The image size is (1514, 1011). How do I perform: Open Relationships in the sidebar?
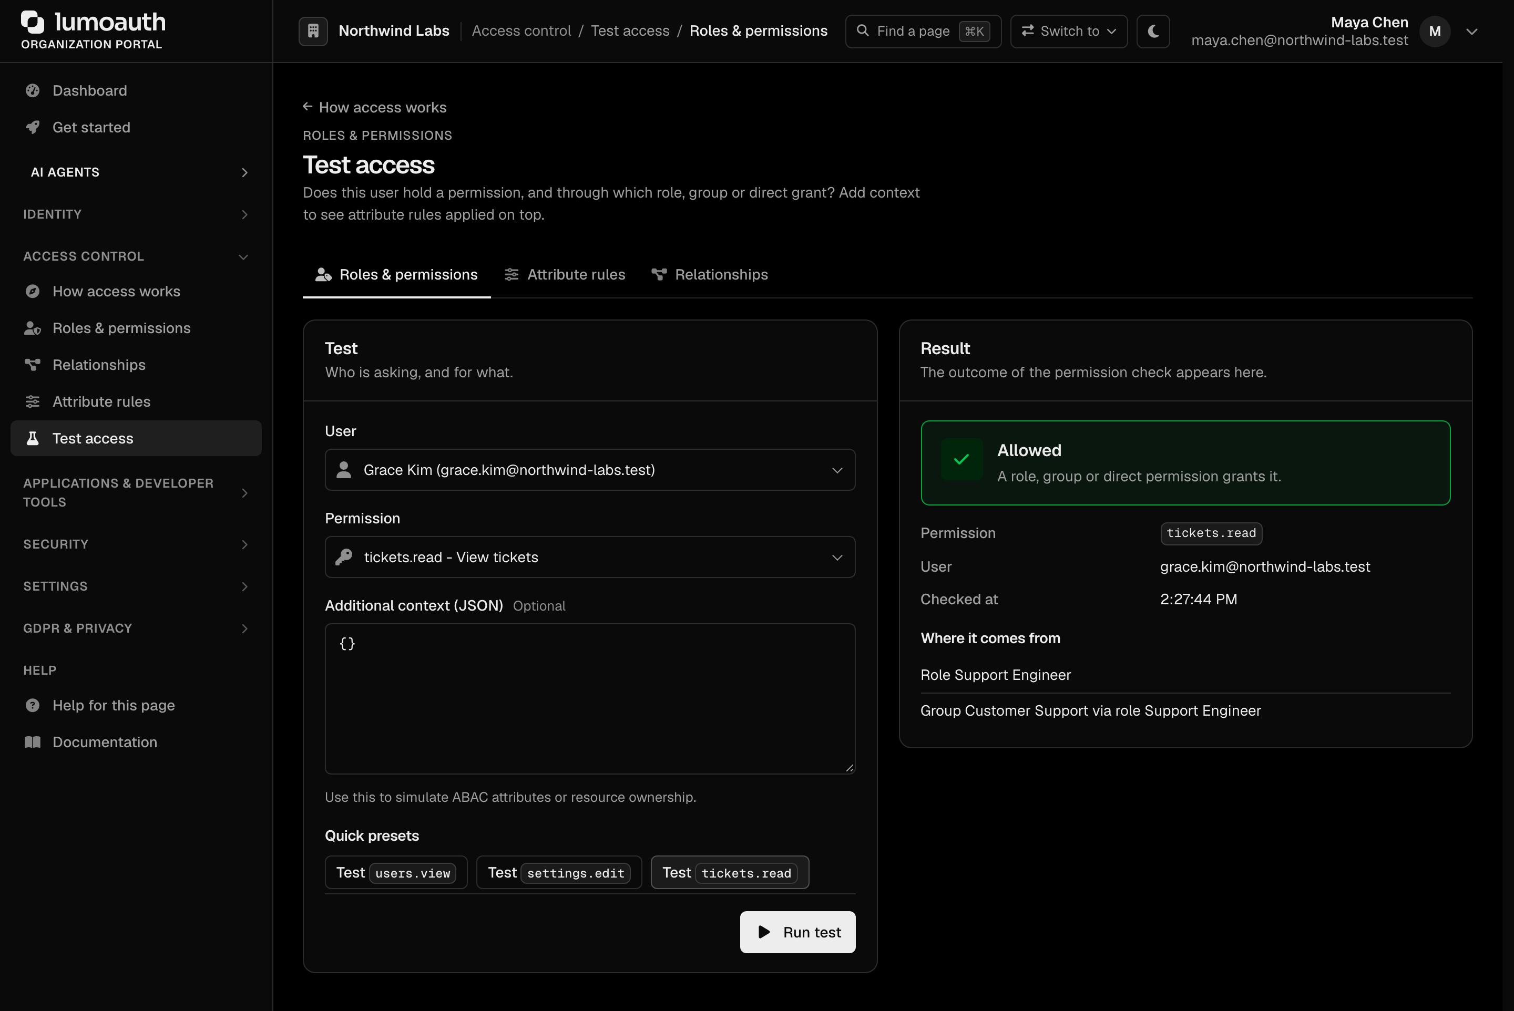136,365
